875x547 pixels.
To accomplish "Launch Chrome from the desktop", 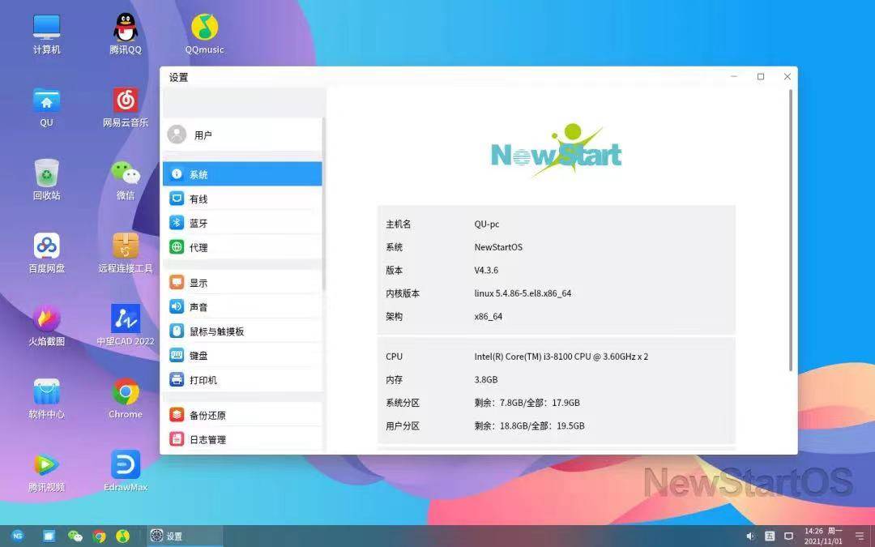I will (126, 399).
